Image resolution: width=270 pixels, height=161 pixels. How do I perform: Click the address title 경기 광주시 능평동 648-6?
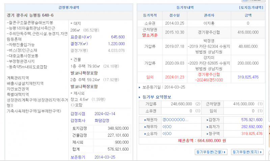(x=30, y=16)
